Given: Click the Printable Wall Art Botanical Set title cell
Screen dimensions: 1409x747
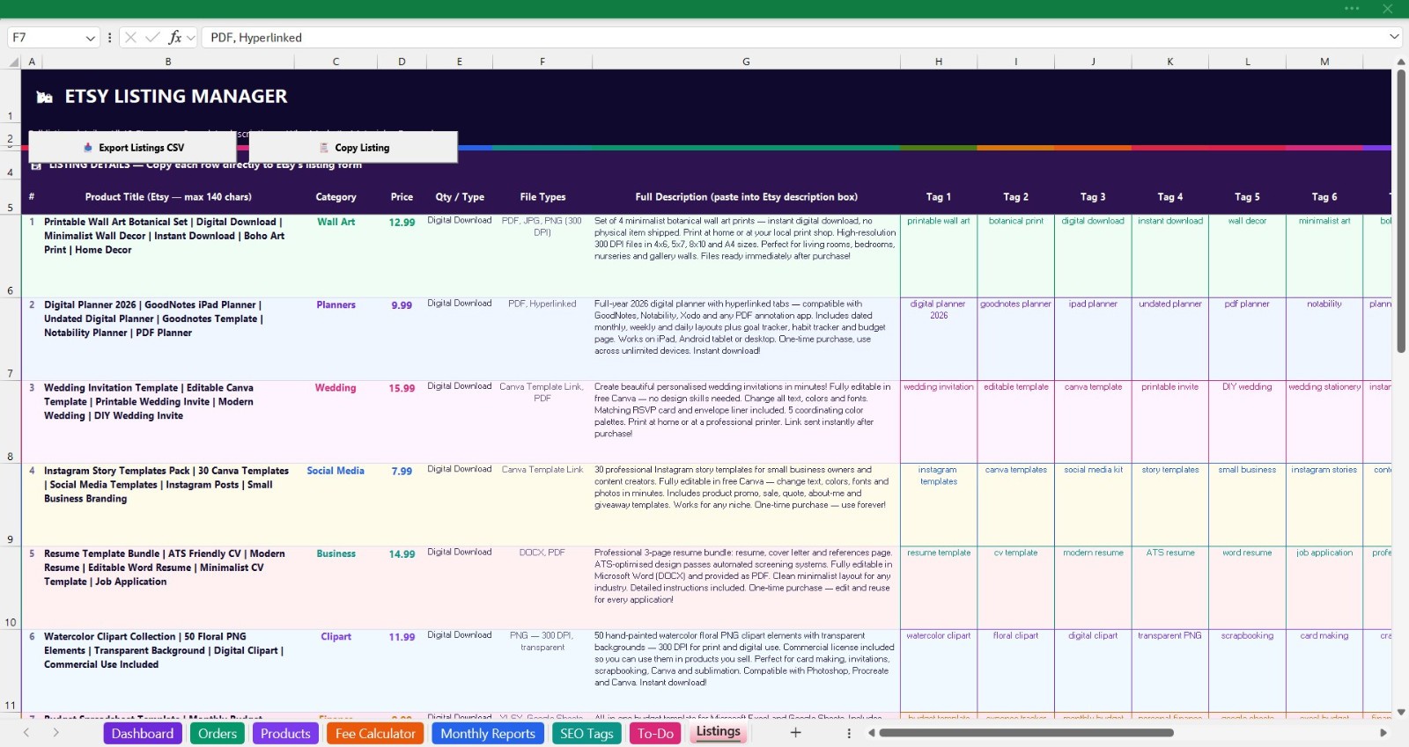Looking at the screenshot, I should (x=168, y=255).
